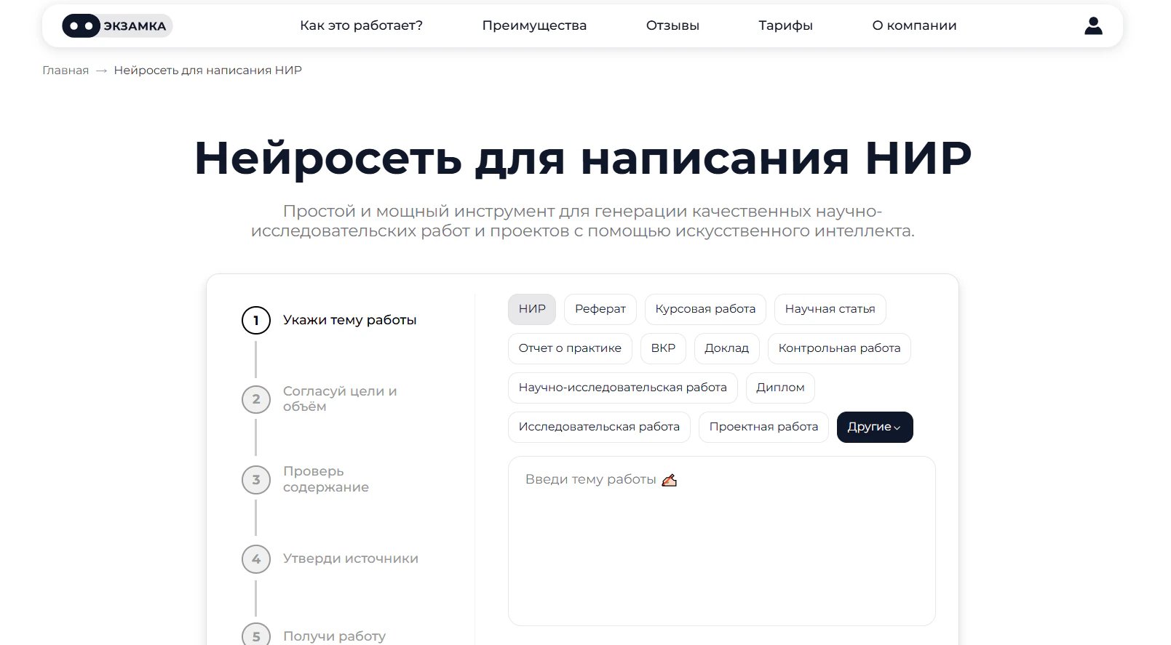Viewport: 1171px width, 645px height.
Task: Pick the 'Контрольная работа' chip
Action: tap(839, 348)
